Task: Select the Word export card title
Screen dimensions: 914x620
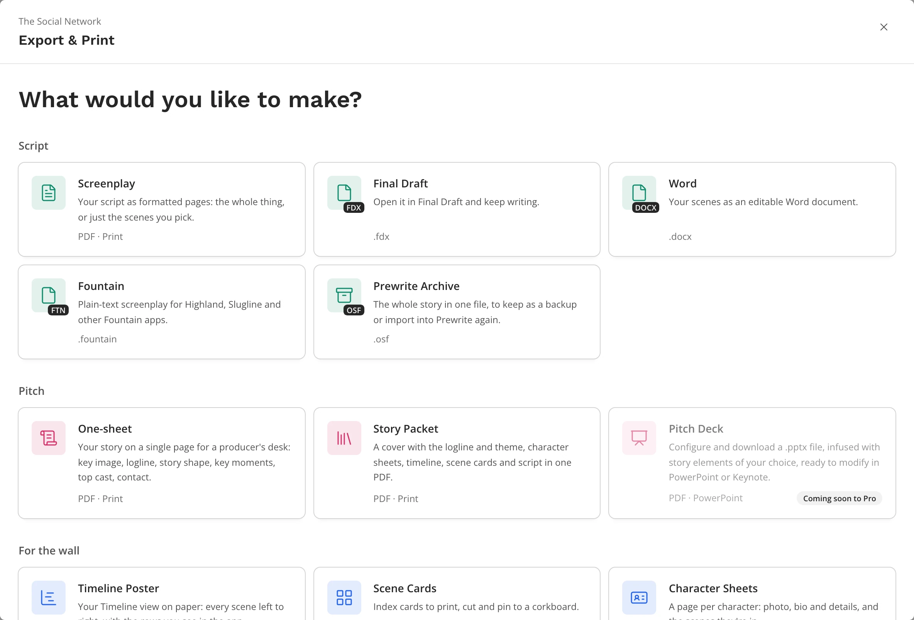Action: (682, 184)
